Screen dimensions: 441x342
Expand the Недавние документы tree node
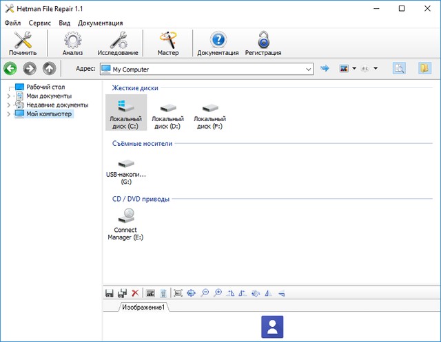tap(8, 105)
